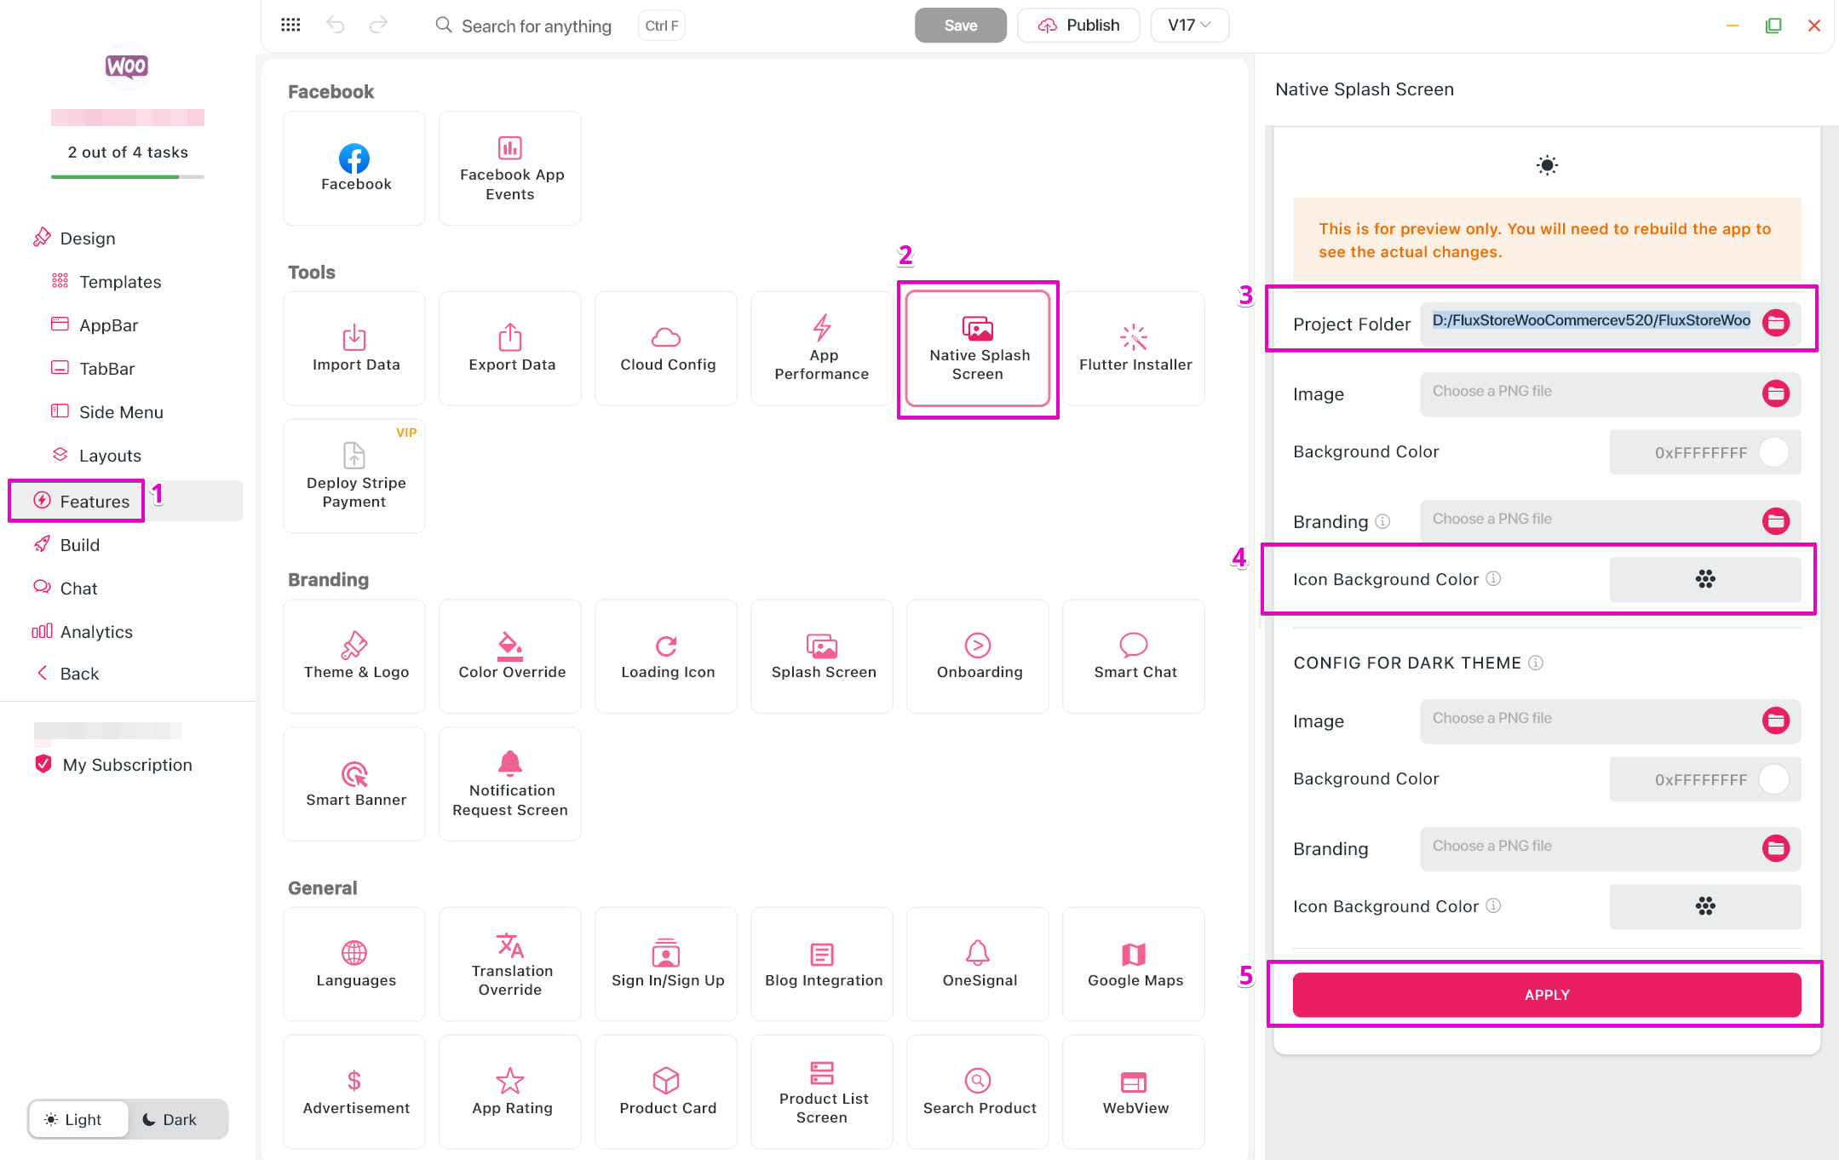Click the redo arrow icon
This screenshot has width=1839, height=1160.
coord(378,25)
